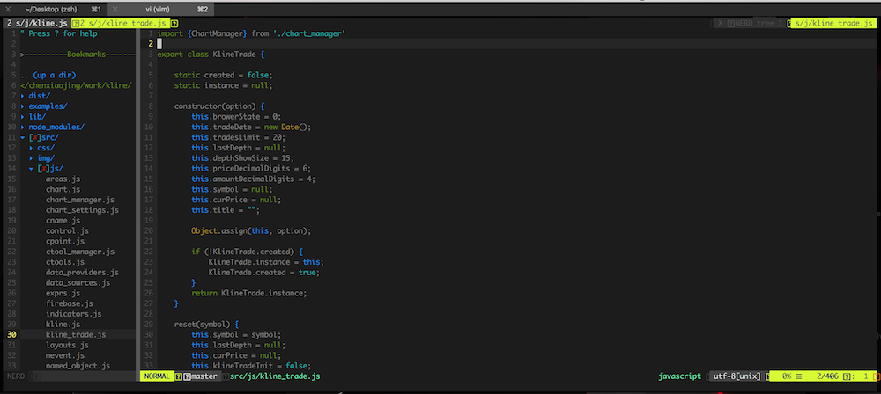Click the X close-tab marker in vim tabline
The width and height of the screenshot is (881, 394).
click(721, 24)
